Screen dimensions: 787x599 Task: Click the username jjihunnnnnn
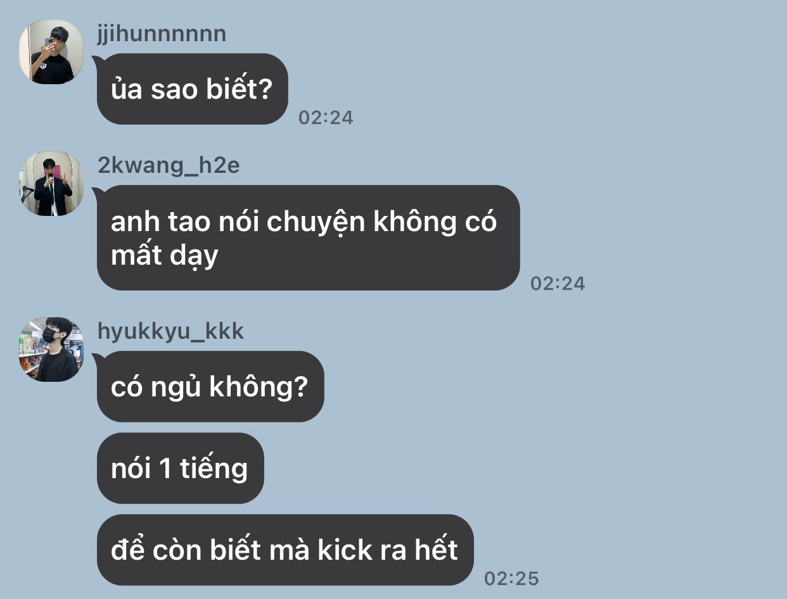[x=162, y=34]
